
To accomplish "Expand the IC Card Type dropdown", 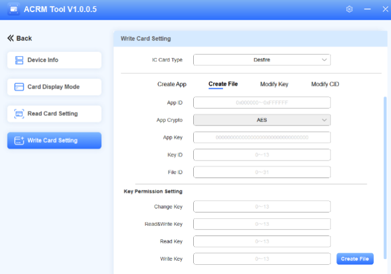I will 262,60.
